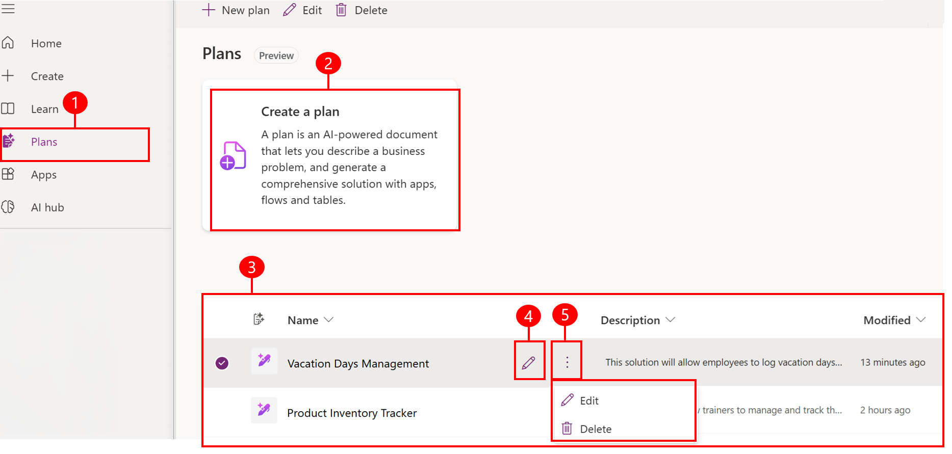This screenshot has height=454, width=952.
Task: Click the New plan plus icon
Action: (x=209, y=10)
